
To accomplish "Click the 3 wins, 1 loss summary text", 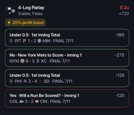I will tap(30, 14).
